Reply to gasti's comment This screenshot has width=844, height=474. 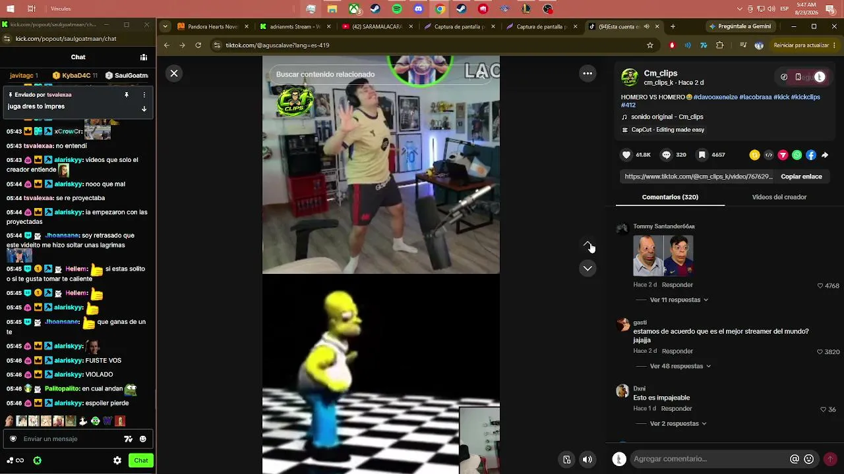(x=677, y=351)
